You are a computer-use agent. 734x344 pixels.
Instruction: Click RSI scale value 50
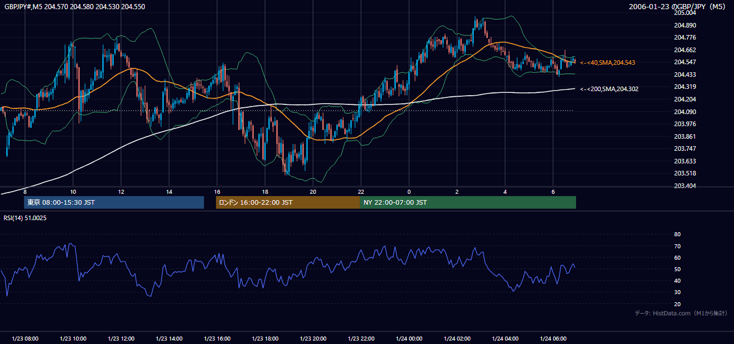(x=677, y=269)
